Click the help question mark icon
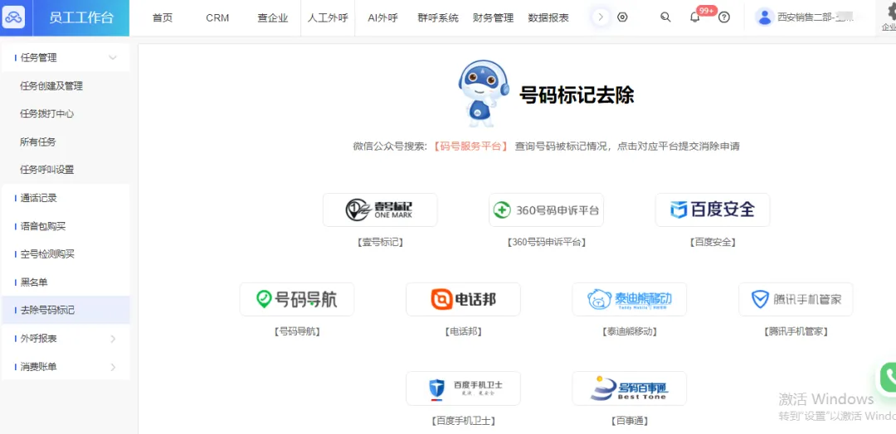This screenshot has width=896, height=434. click(724, 17)
